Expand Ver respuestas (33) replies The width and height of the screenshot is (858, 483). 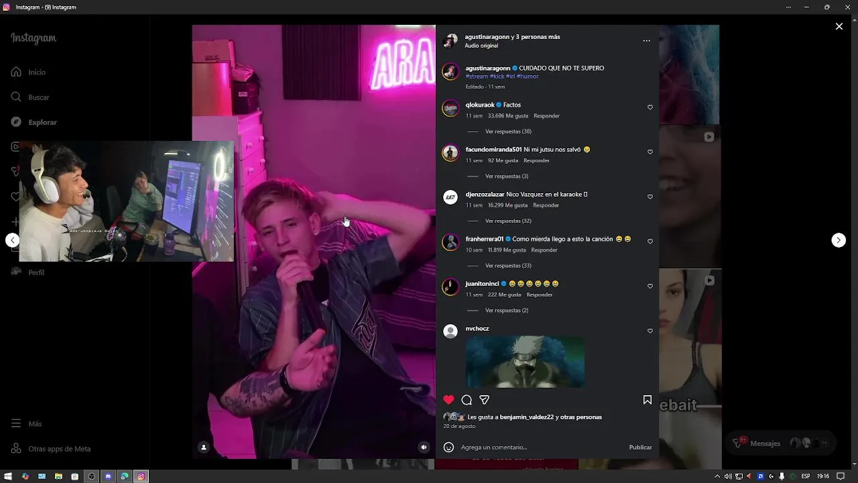[x=508, y=266]
